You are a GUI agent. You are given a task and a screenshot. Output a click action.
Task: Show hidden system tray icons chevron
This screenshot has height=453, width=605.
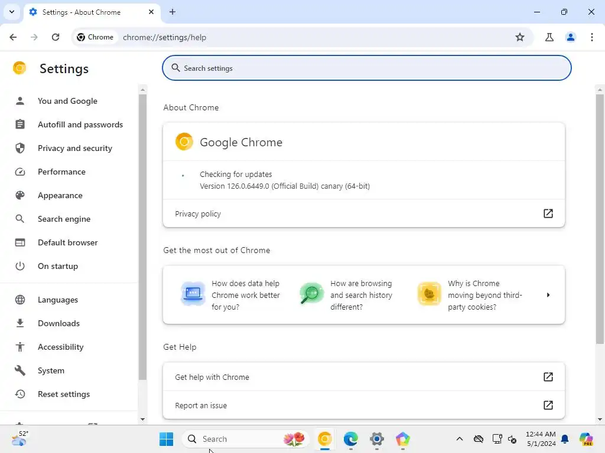pos(459,439)
